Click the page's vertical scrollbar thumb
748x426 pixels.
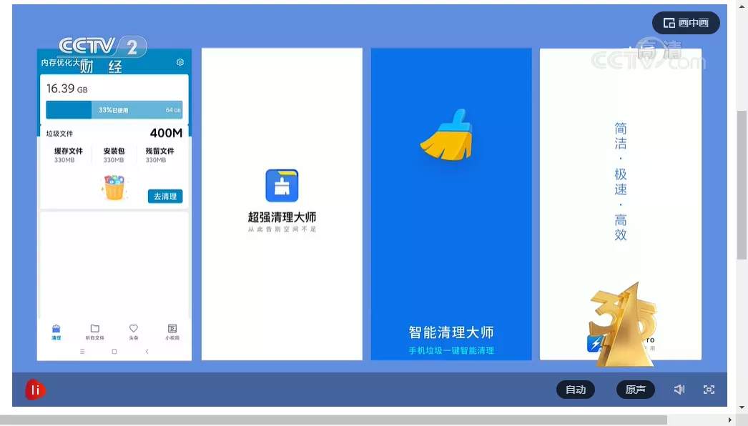coord(742,184)
